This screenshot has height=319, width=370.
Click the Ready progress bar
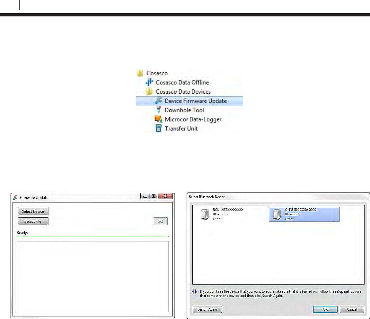click(x=92, y=237)
